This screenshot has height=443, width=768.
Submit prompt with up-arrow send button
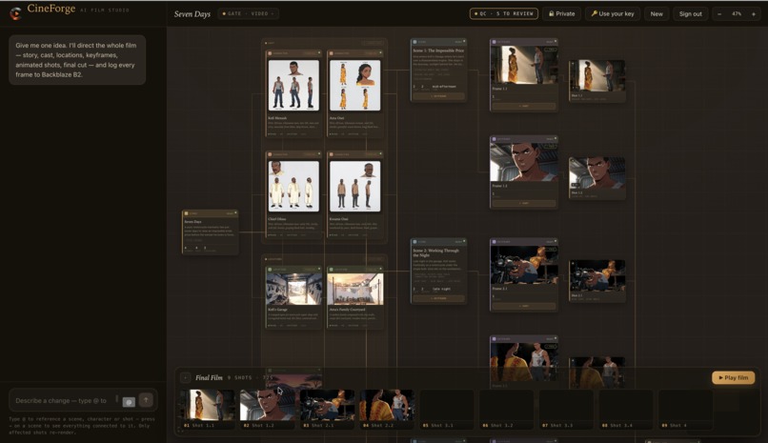[146, 400]
